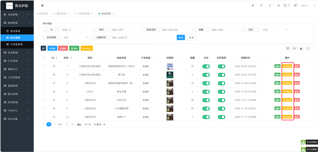Click the trash icon in top bar
Screen dimensions: 318x152
[270, 6]
